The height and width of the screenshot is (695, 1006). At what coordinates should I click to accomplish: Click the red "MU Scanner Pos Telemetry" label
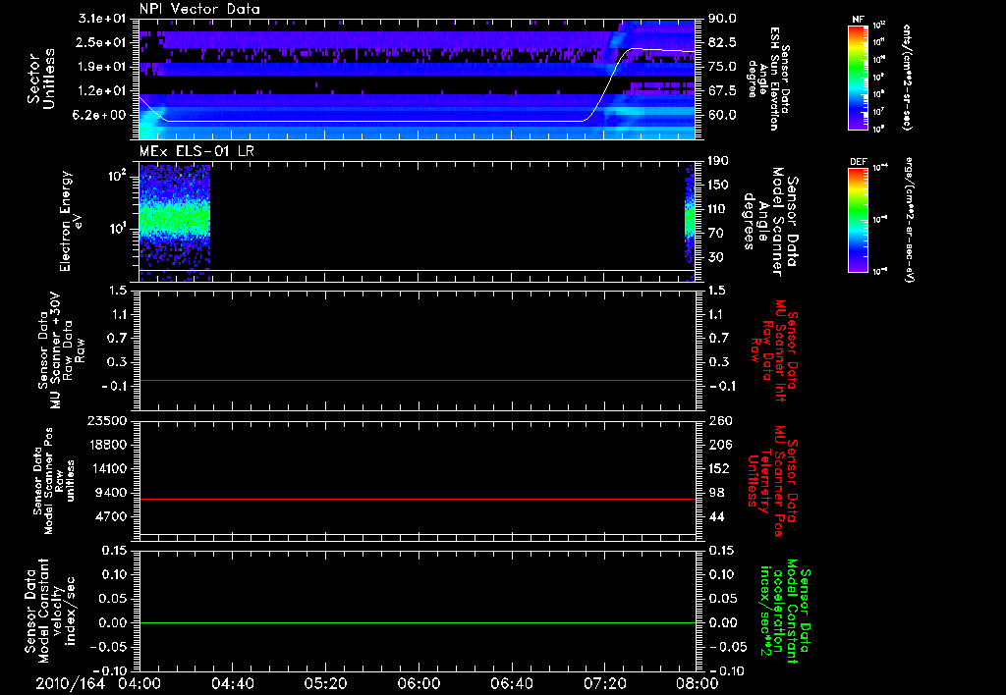pyautogui.click(x=772, y=481)
